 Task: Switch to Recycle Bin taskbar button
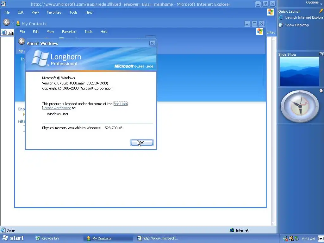47,239
